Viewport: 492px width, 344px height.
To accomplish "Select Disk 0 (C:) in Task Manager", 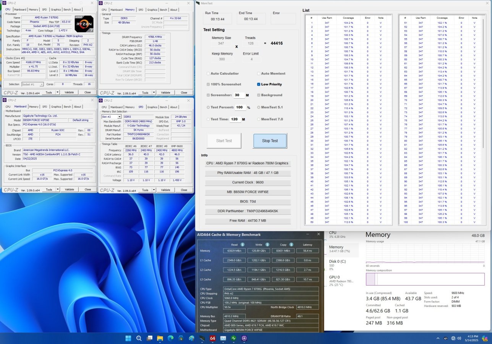I will coord(338,264).
